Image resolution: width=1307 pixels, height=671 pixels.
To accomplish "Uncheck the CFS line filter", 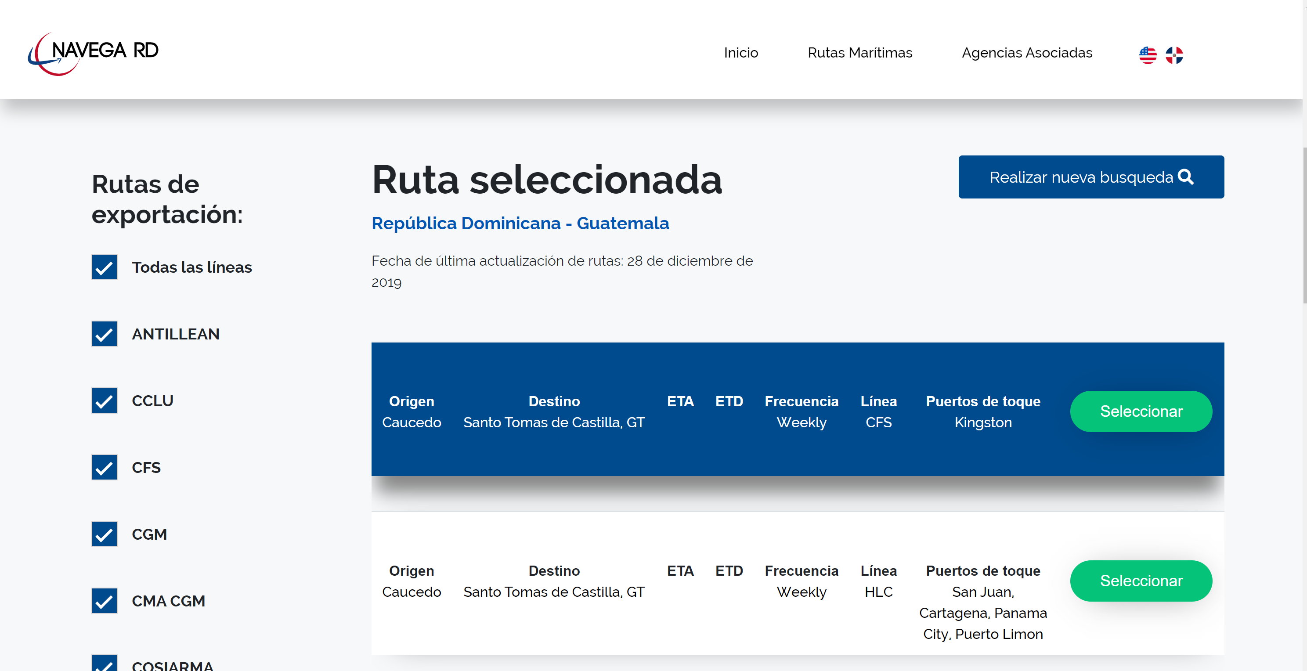I will (x=105, y=467).
